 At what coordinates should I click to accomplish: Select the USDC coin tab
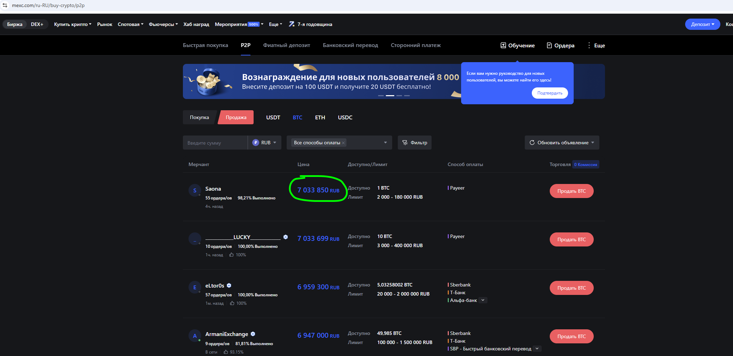pos(345,117)
